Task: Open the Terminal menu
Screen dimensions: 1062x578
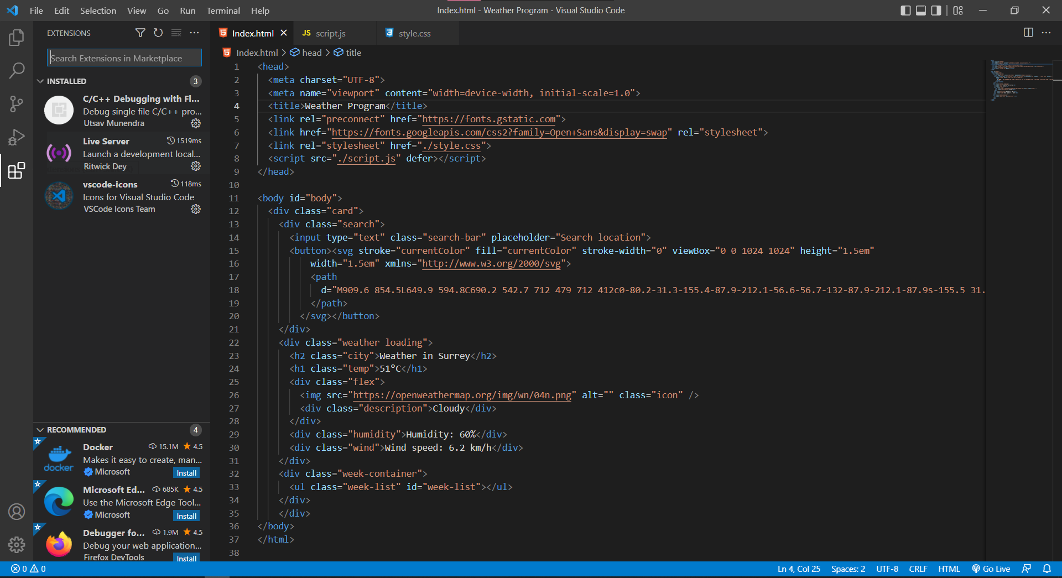Action: pos(223,10)
